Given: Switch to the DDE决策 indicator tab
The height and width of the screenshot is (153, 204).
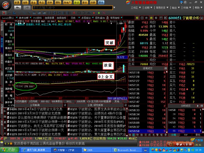Looking at the screenshot, I should 81,101.
